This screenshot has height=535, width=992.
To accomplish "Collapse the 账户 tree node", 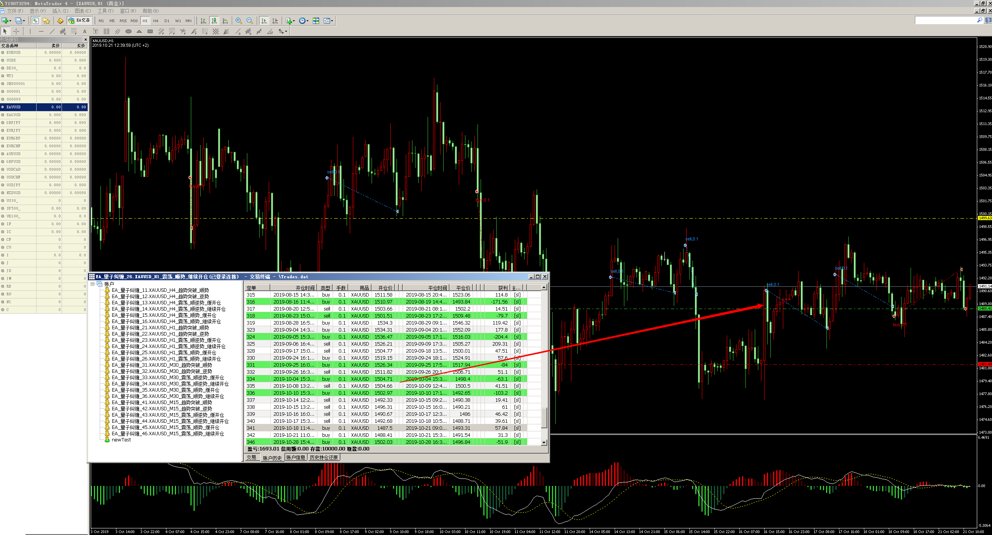I will pyautogui.click(x=93, y=284).
